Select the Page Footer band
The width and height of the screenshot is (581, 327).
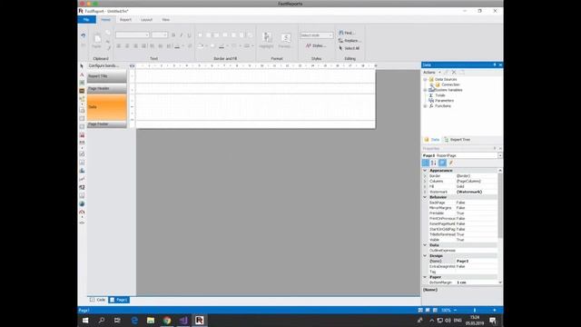(x=107, y=124)
